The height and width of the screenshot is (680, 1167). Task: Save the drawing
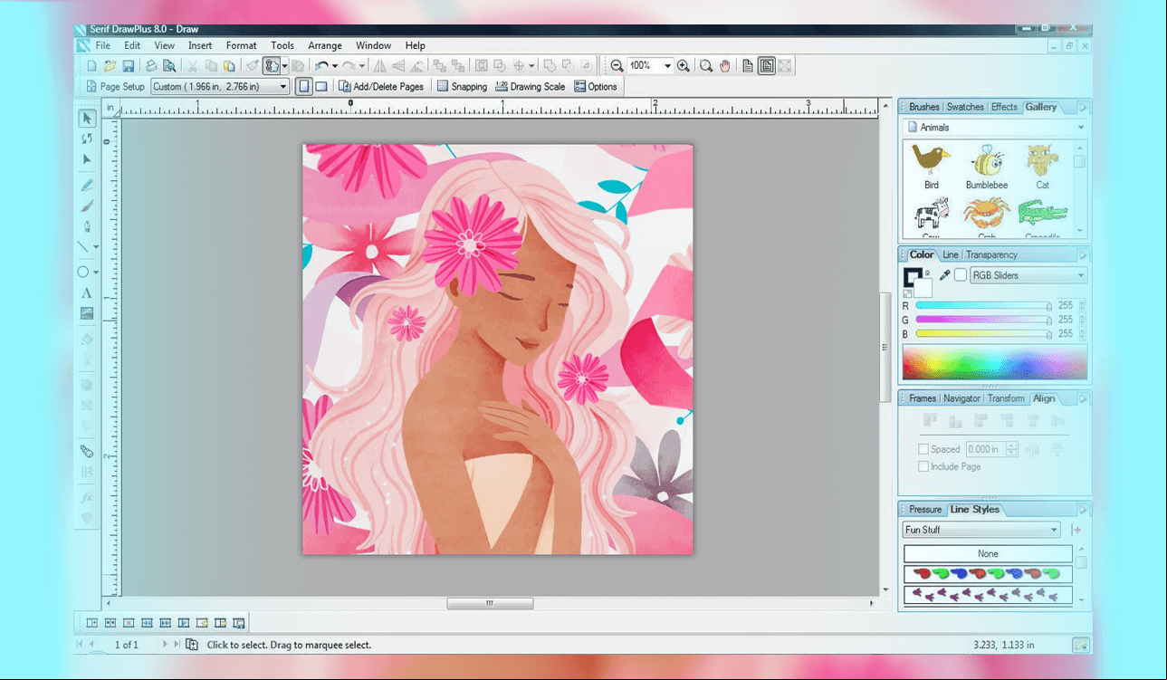tap(128, 66)
